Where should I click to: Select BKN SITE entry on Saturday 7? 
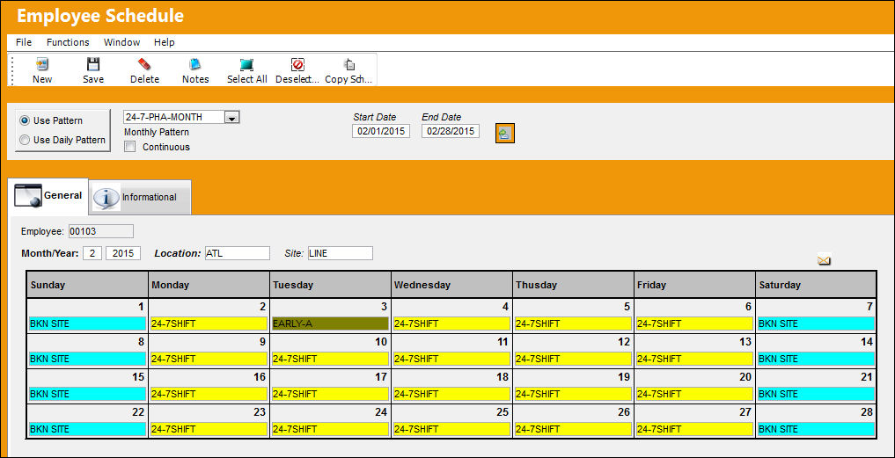816,324
